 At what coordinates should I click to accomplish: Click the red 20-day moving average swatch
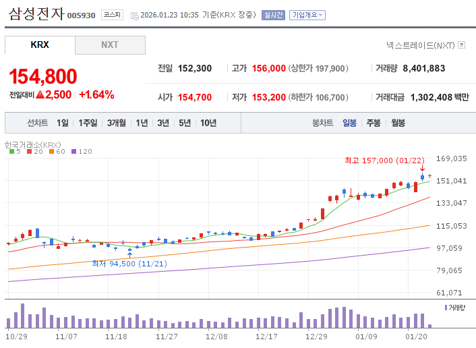29,151
